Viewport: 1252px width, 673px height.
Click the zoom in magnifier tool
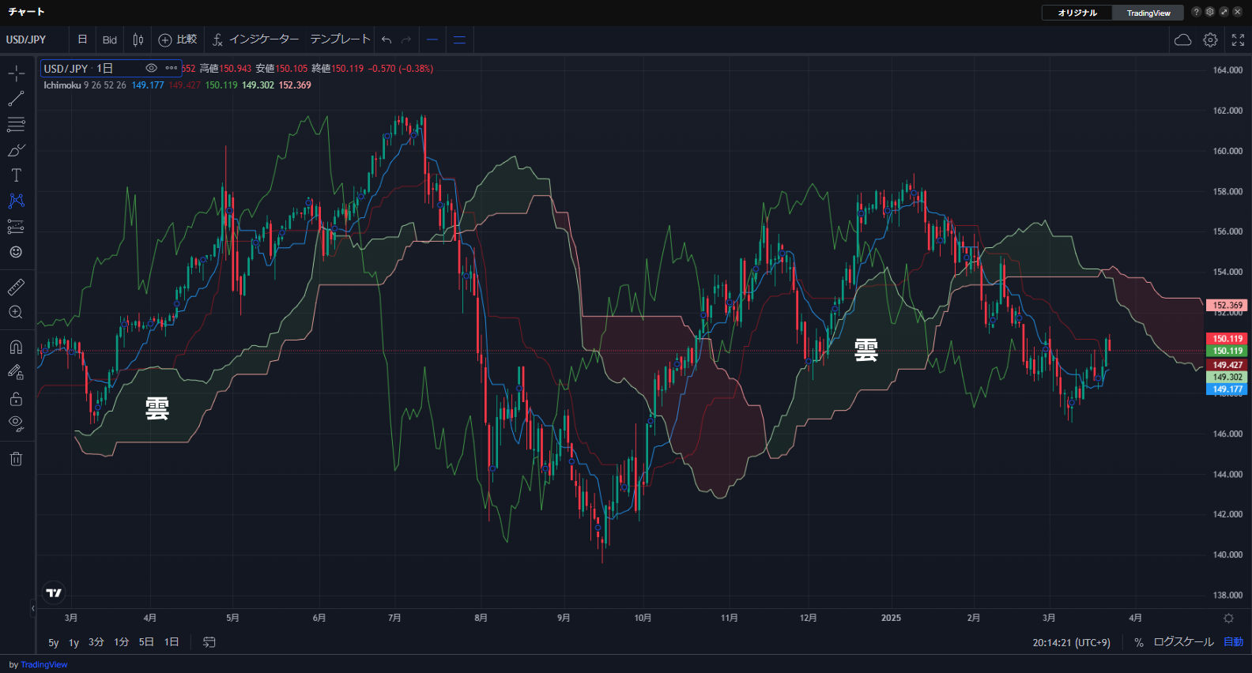click(16, 312)
